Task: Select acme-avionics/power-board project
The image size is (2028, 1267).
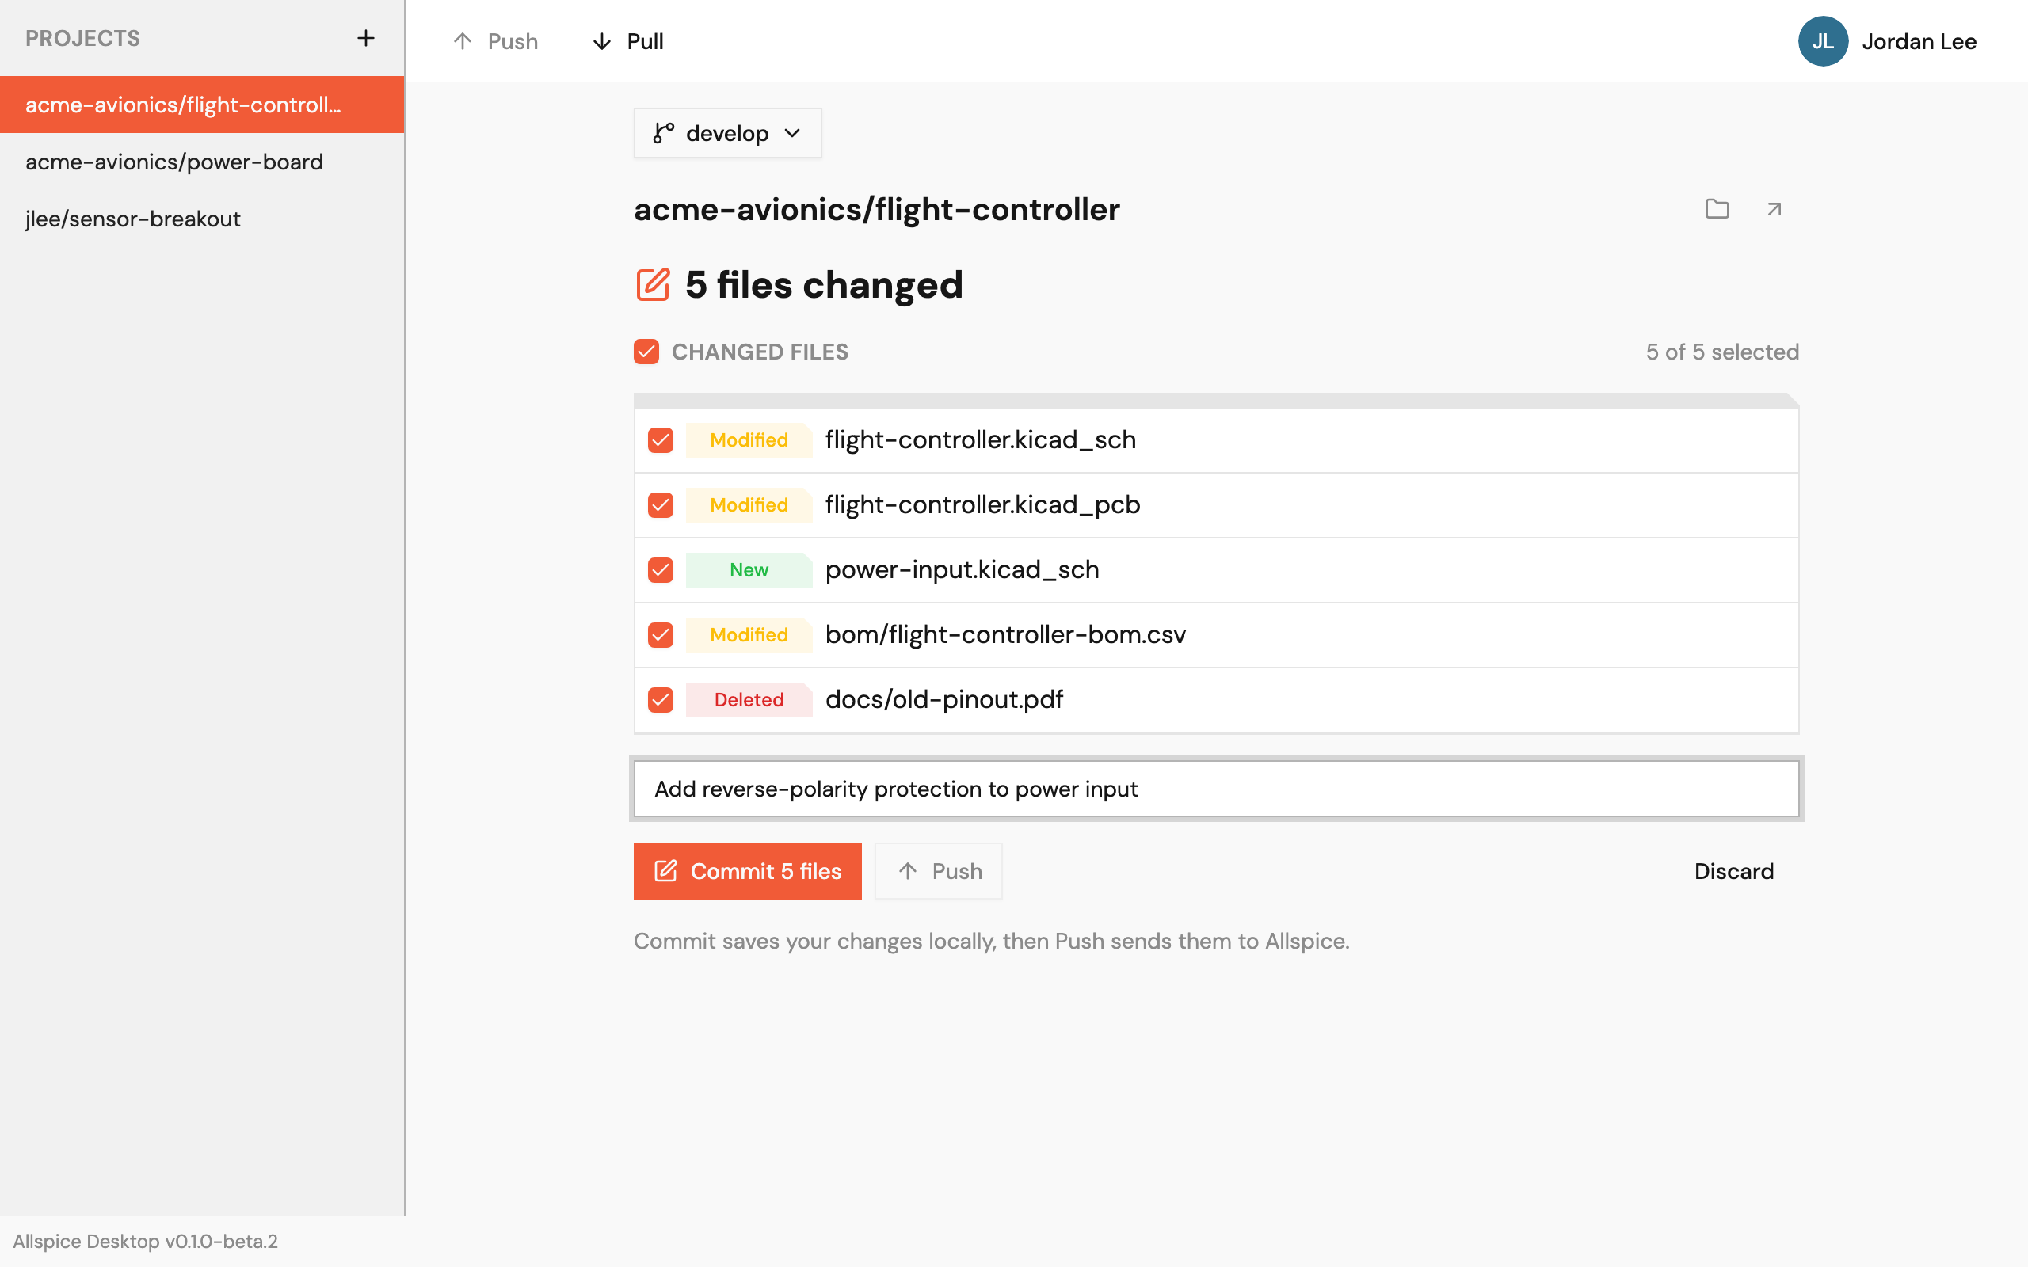Action: point(202,162)
